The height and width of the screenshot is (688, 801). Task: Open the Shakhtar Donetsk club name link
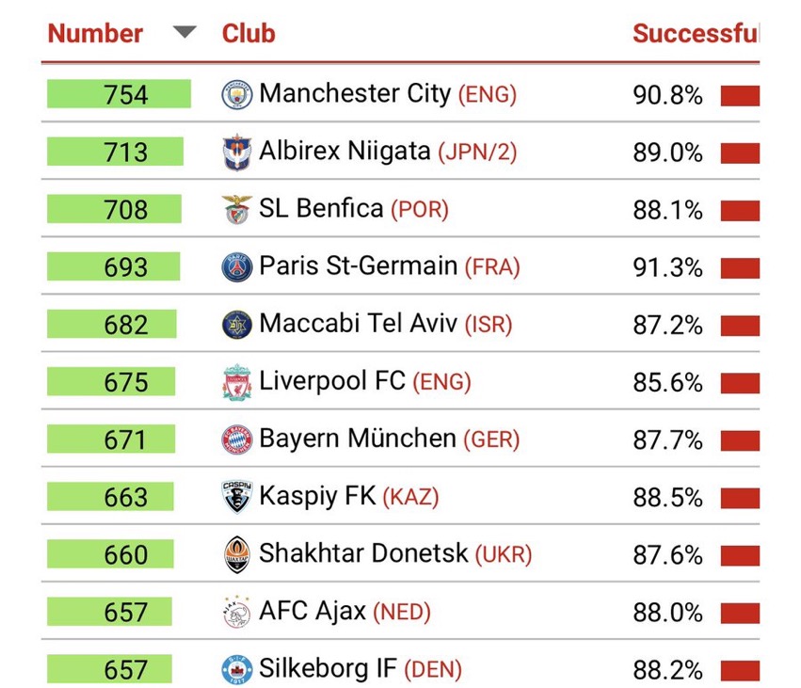(x=363, y=553)
